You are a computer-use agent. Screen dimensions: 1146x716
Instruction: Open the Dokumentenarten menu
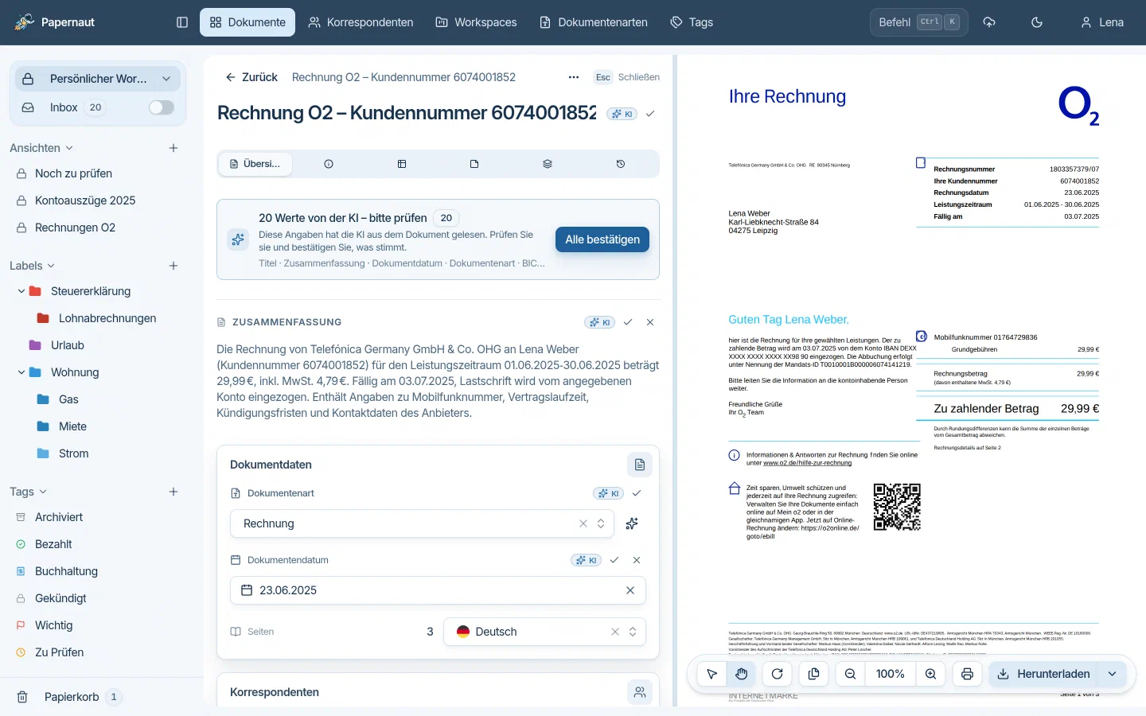tap(594, 22)
